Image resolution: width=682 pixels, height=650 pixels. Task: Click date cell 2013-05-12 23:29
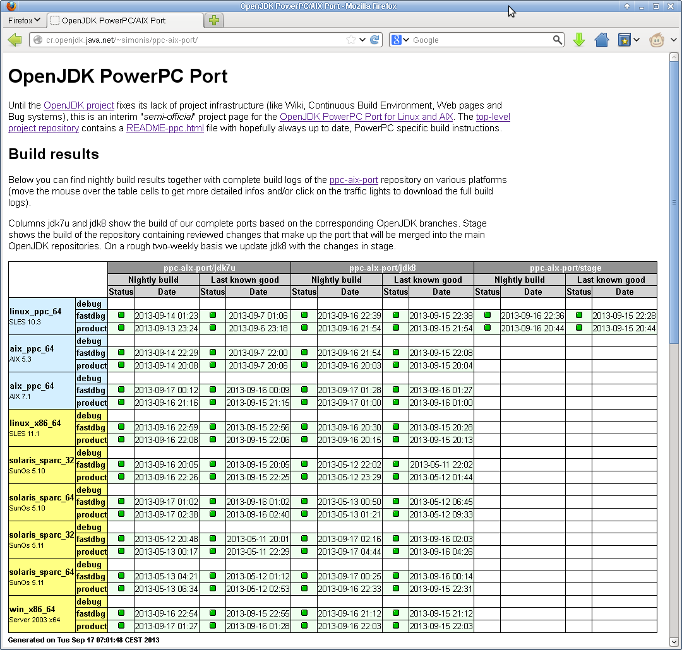350,477
